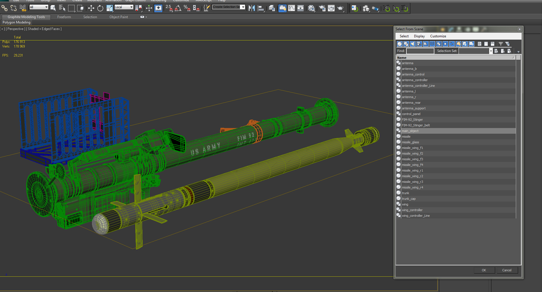Open the Display menu in dialog
Viewport: 542px width, 292px height.
click(x=419, y=36)
